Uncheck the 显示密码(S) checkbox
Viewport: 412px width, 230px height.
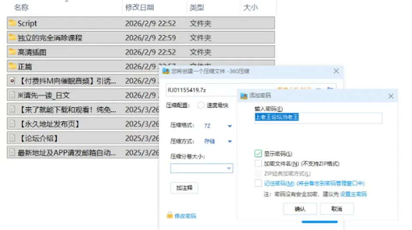tap(258, 153)
